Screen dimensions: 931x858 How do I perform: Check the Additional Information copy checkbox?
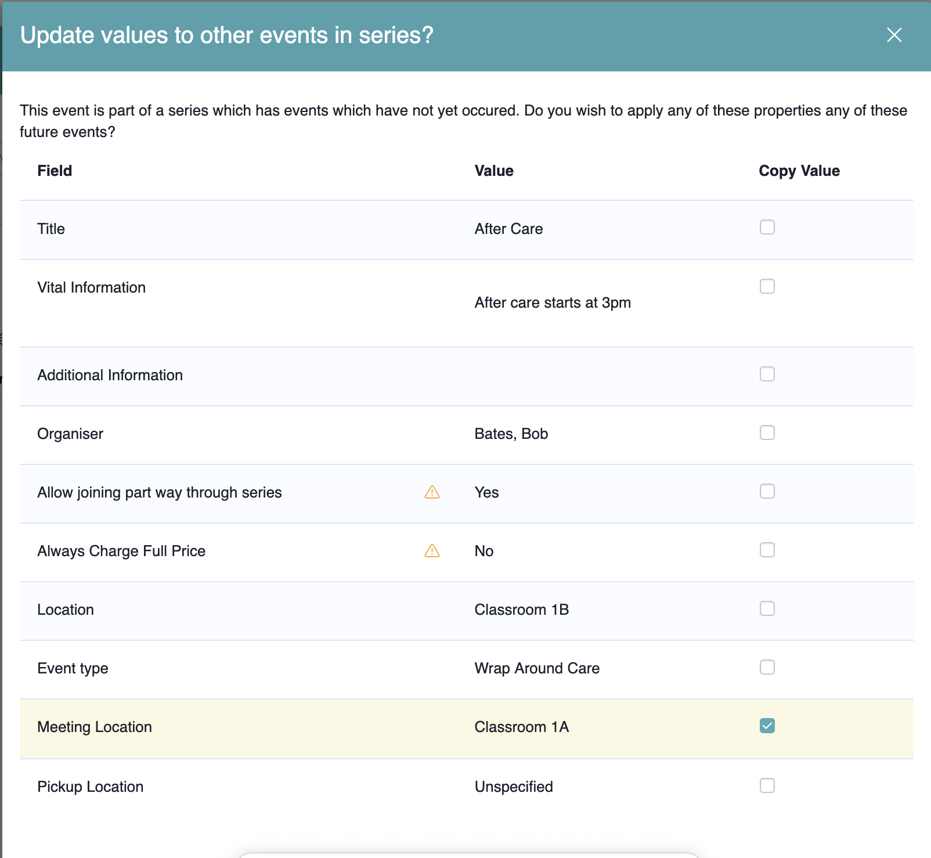[x=767, y=374]
